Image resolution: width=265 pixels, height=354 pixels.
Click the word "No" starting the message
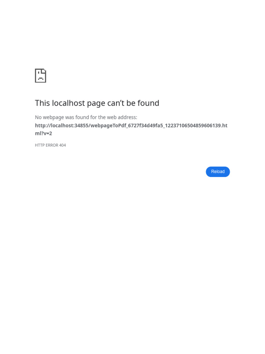click(38, 118)
